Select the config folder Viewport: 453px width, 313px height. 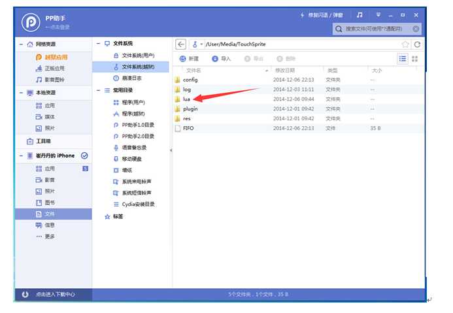(299, 80)
